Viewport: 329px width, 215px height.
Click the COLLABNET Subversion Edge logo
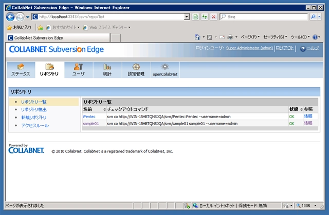point(57,49)
